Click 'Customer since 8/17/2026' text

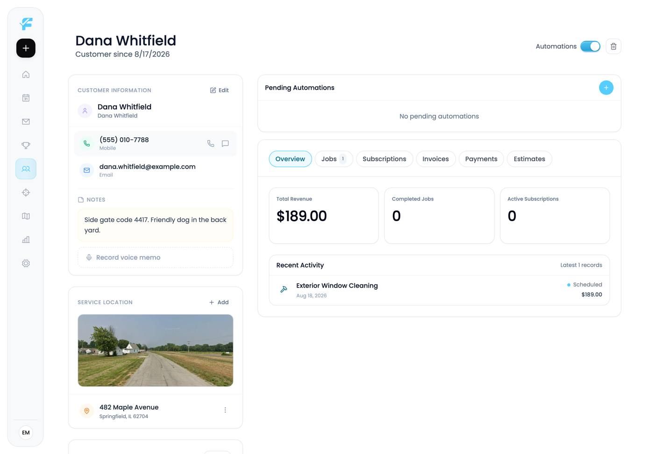point(122,54)
